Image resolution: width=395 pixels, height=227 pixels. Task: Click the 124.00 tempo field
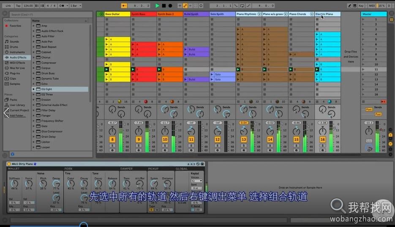(x=28, y=5)
